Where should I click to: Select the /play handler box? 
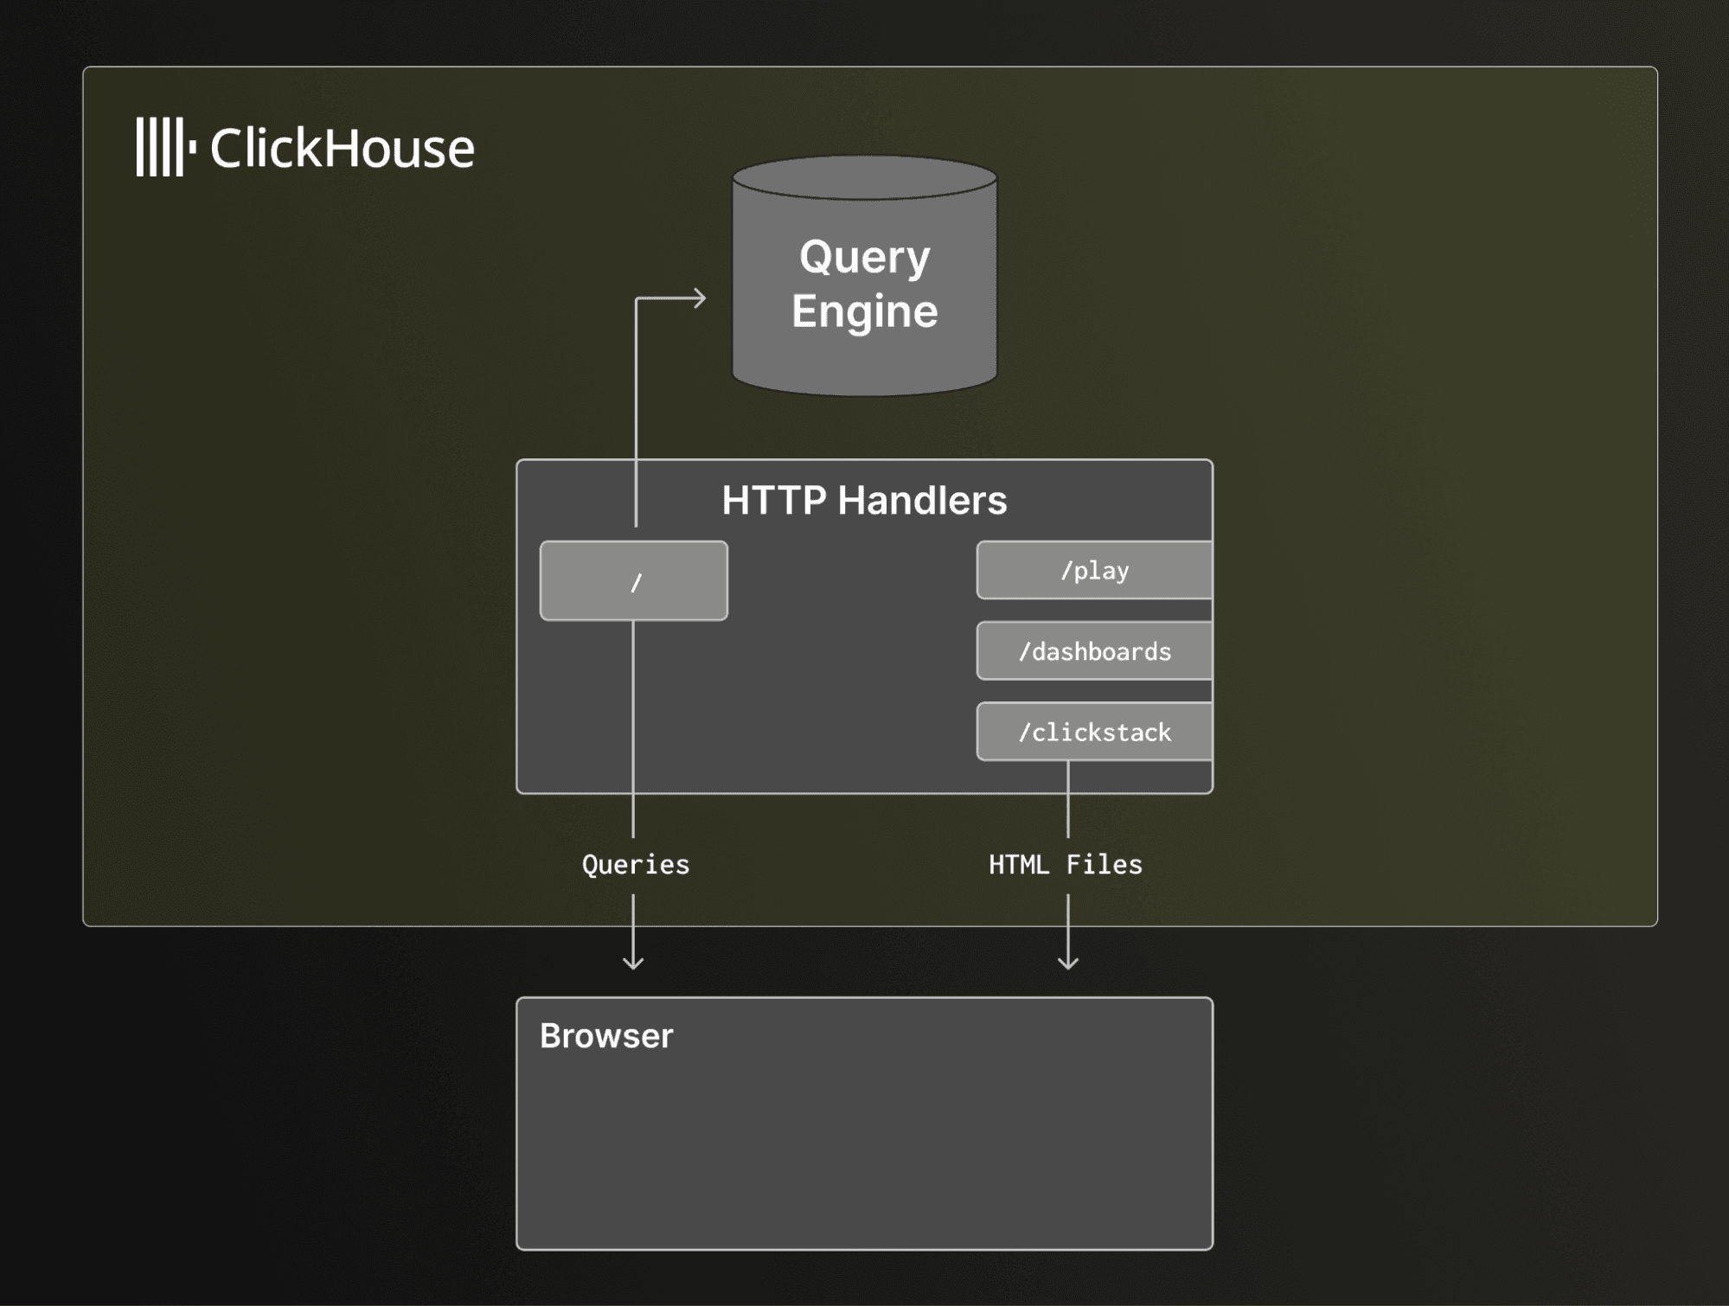coord(1094,571)
